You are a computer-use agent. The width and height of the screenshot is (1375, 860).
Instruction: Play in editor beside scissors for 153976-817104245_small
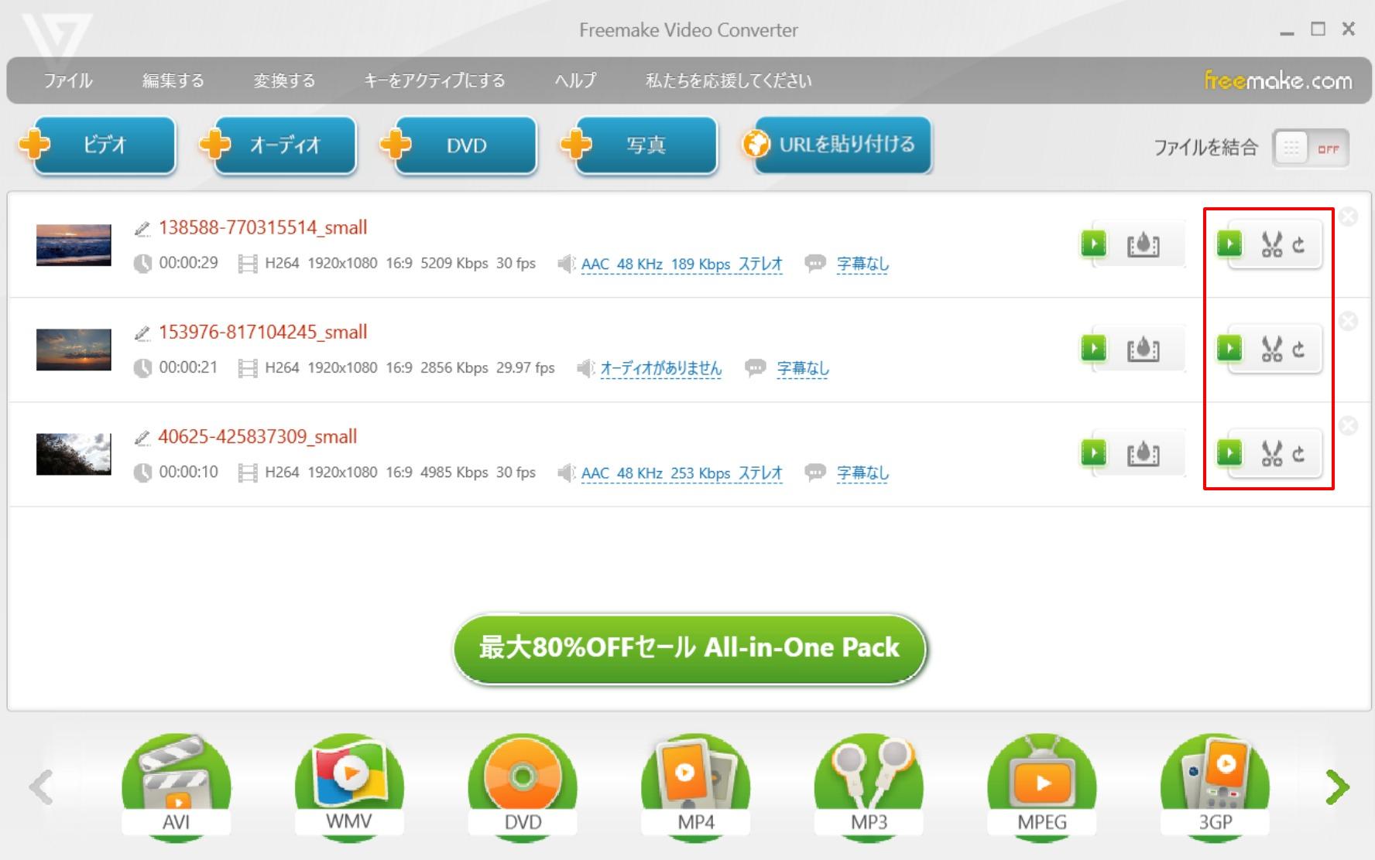tap(1229, 349)
